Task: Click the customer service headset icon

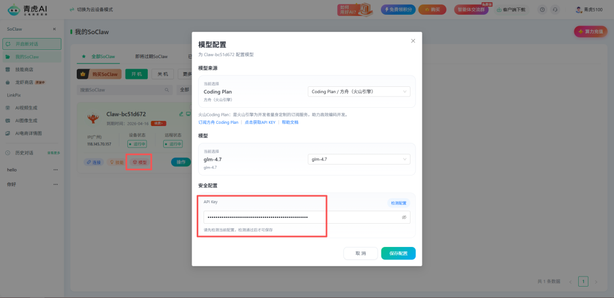Action: 555,10
